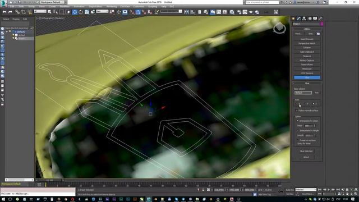Screen dimensions: 359x202
Task: Select the X axis radio button
Action: coord(297,104)
